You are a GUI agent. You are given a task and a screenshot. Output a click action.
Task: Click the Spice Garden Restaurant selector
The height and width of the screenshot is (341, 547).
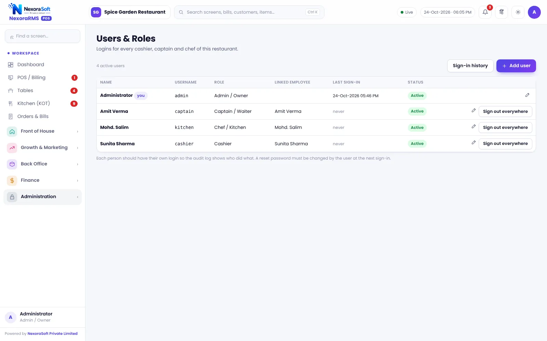point(130,12)
